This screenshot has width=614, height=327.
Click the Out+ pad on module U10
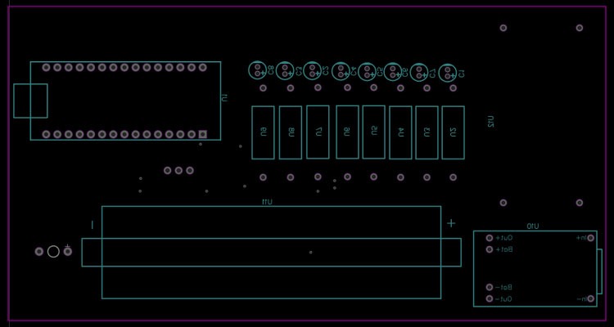tap(490, 238)
